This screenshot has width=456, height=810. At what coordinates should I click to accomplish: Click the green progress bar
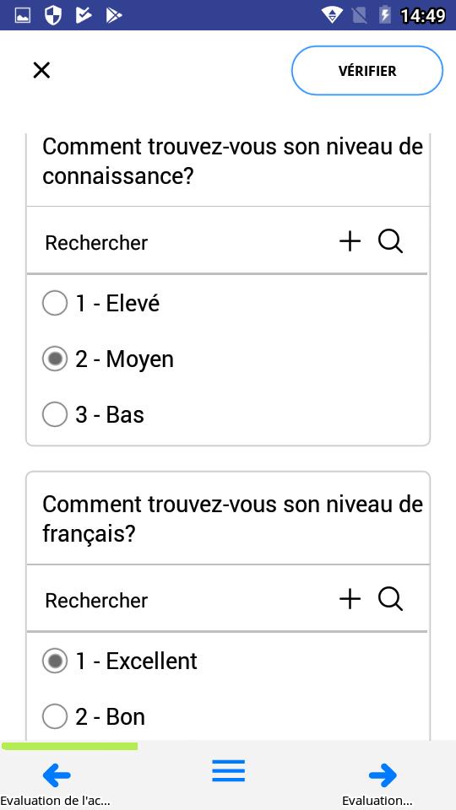tap(69, 746)
